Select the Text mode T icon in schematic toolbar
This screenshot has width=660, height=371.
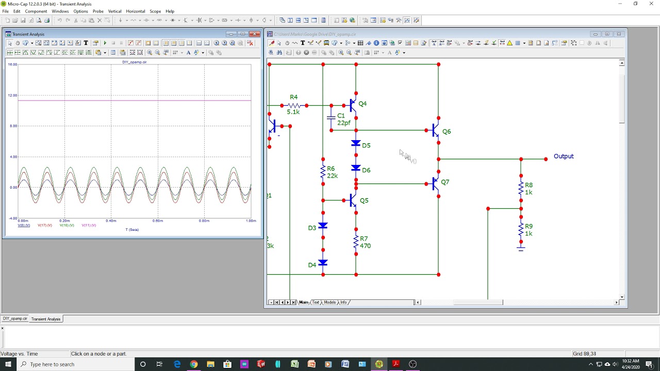(x=303, y=43)
